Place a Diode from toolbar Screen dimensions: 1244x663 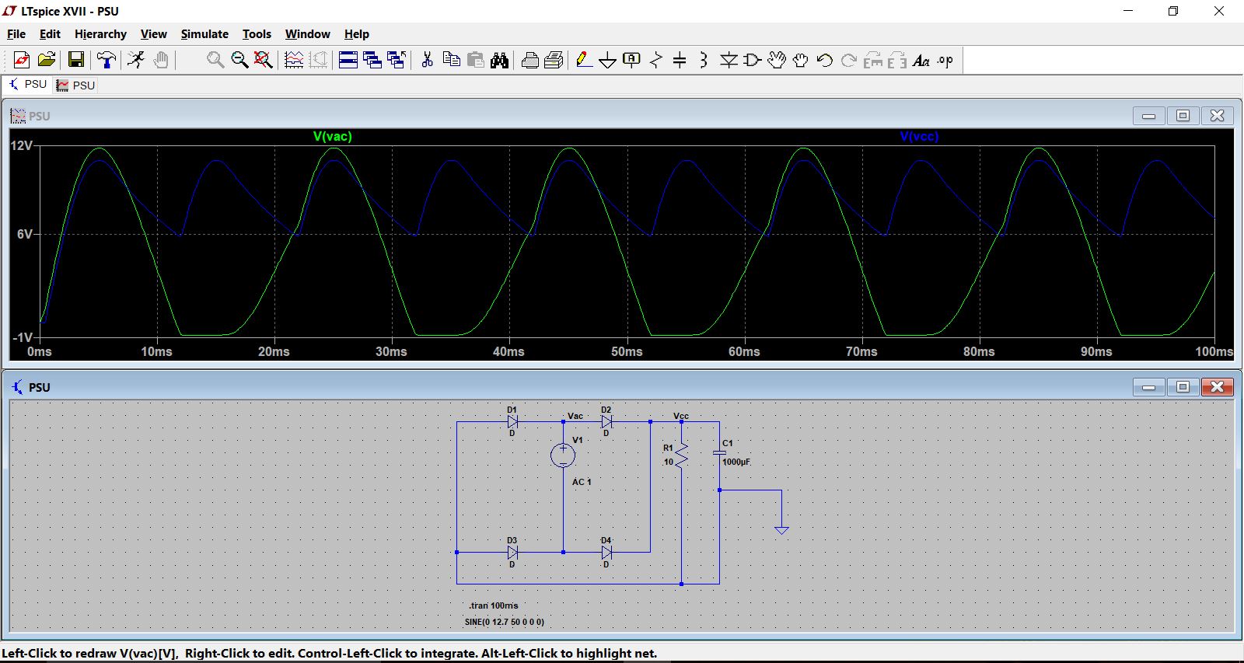point(729,60)
